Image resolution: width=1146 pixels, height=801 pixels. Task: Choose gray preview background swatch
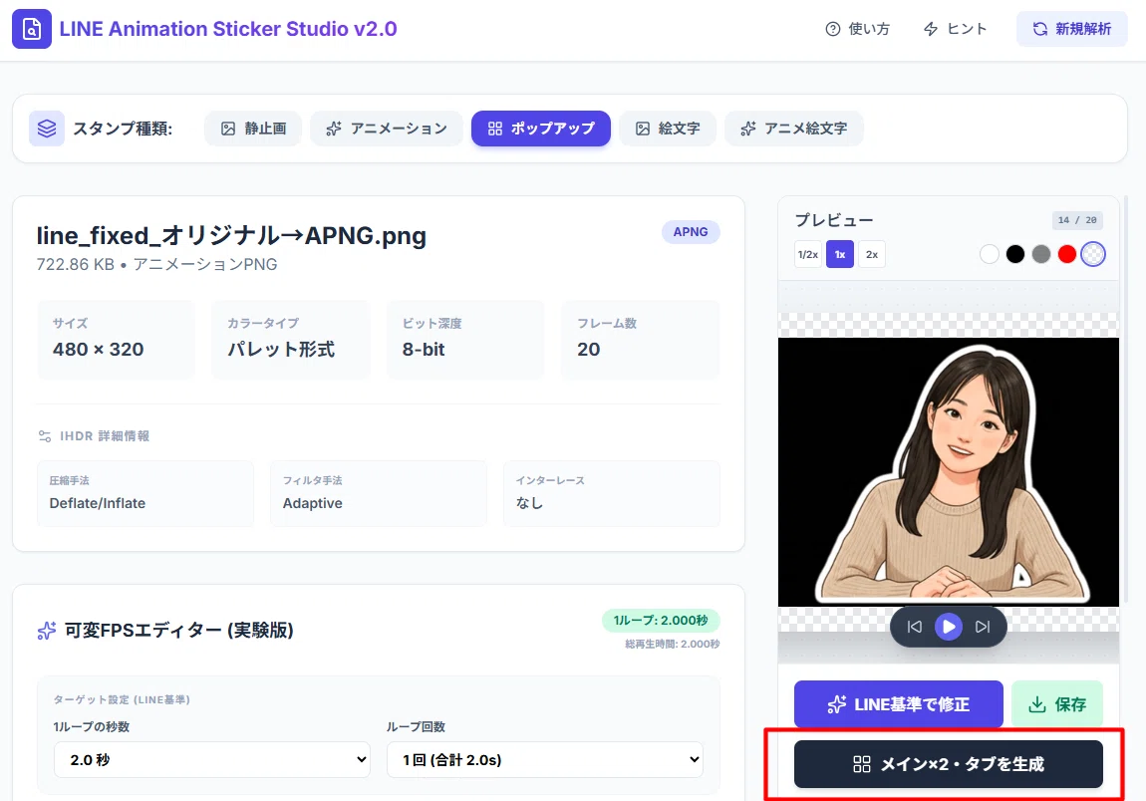pos(1040,254)
